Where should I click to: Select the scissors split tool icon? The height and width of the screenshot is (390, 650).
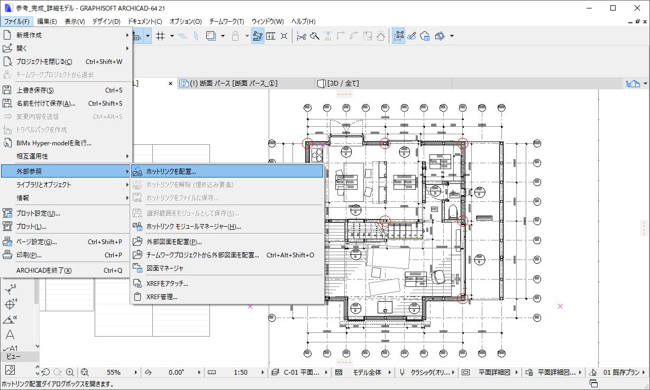[302, 36]
